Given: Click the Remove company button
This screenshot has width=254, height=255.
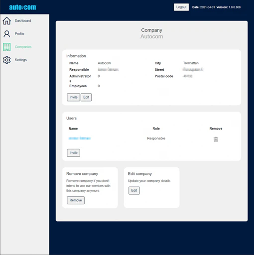Looking at the screenshot, I should 76,200.
